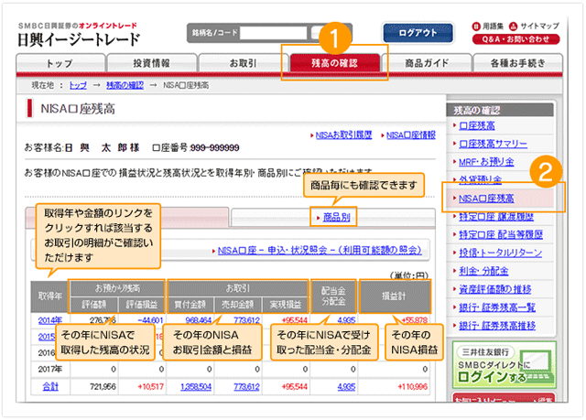Open NISAお取引履歴 link
Viewport: 586px width, 420px height.
pos(342,135)
